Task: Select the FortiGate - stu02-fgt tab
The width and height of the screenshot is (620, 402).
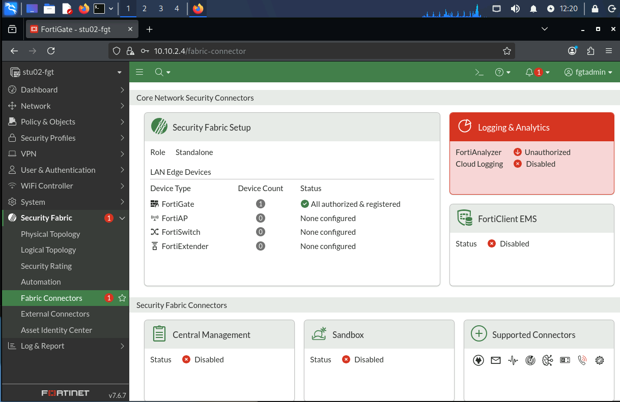Action: coord(81,29)
